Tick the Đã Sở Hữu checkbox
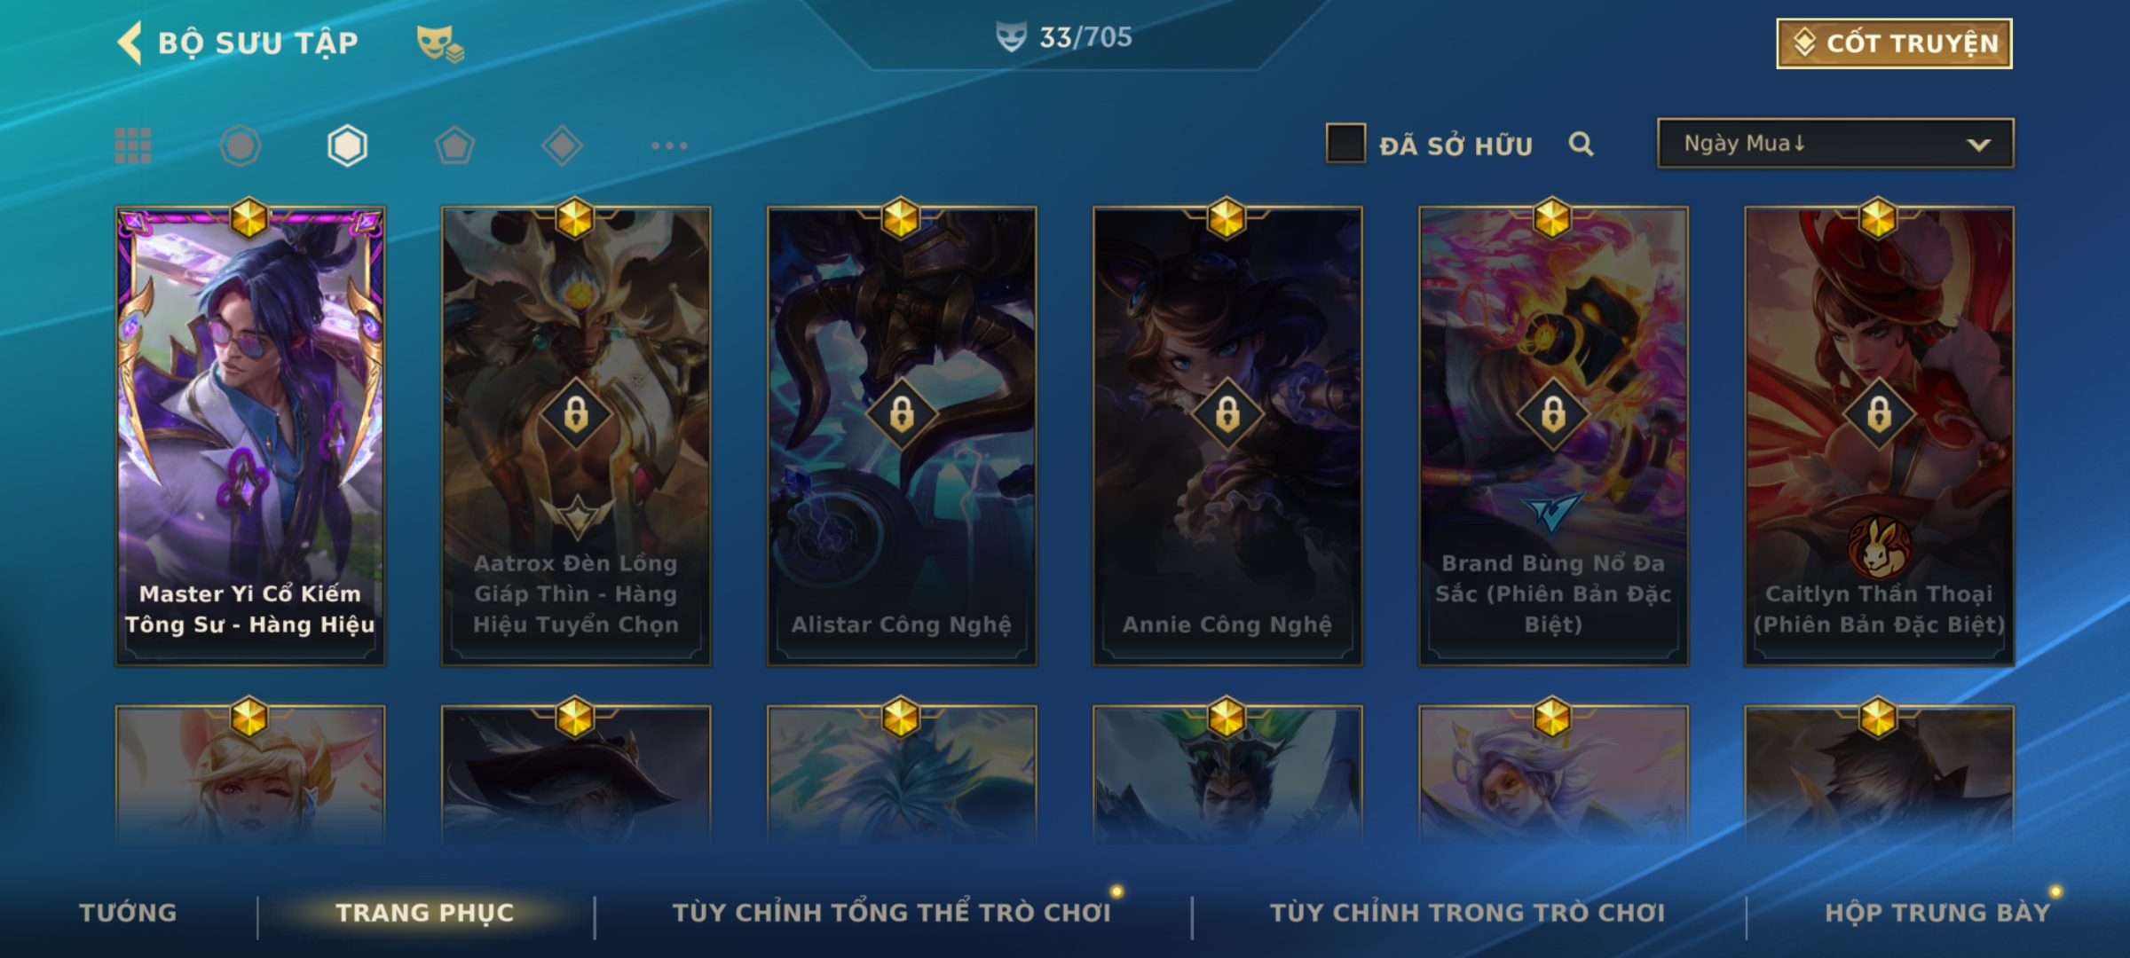Viewport: 2130px width, 958px height. tap(1345, 144)
